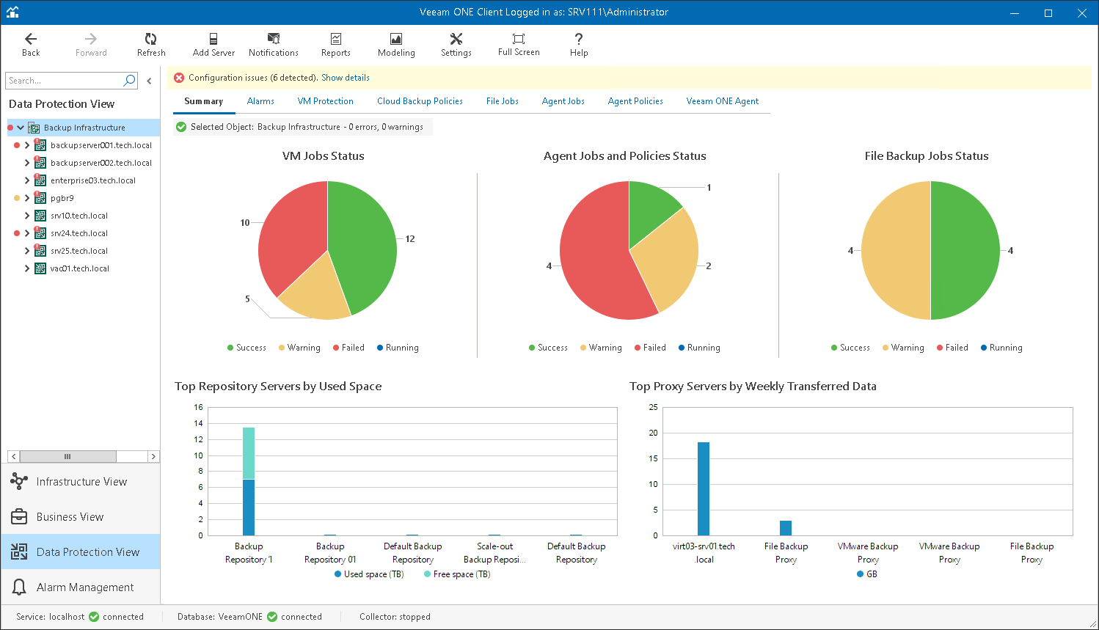
Task: Click the Warning legend swatch under File Backup Jobs
Action: (x=886, y=348)
